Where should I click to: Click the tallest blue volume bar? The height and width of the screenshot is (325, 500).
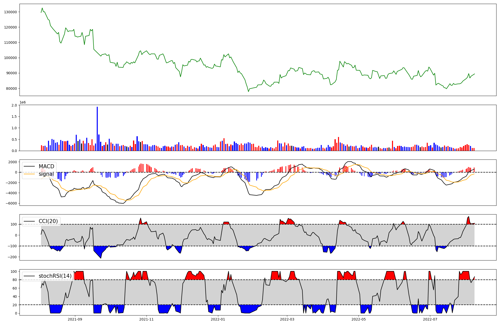pyautogui.click(x=97, y=129)
